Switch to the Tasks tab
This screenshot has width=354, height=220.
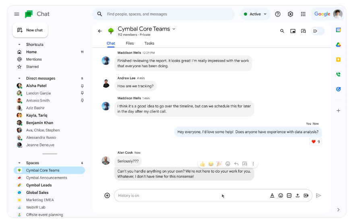(x=149, y=43)
